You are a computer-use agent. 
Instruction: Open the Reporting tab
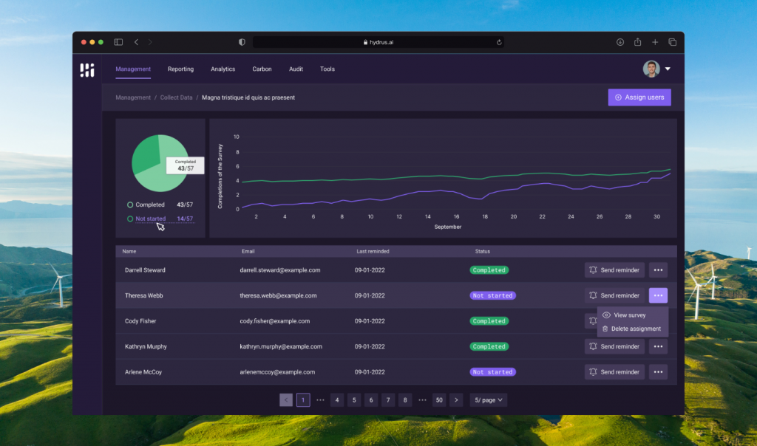coord(180,69)
